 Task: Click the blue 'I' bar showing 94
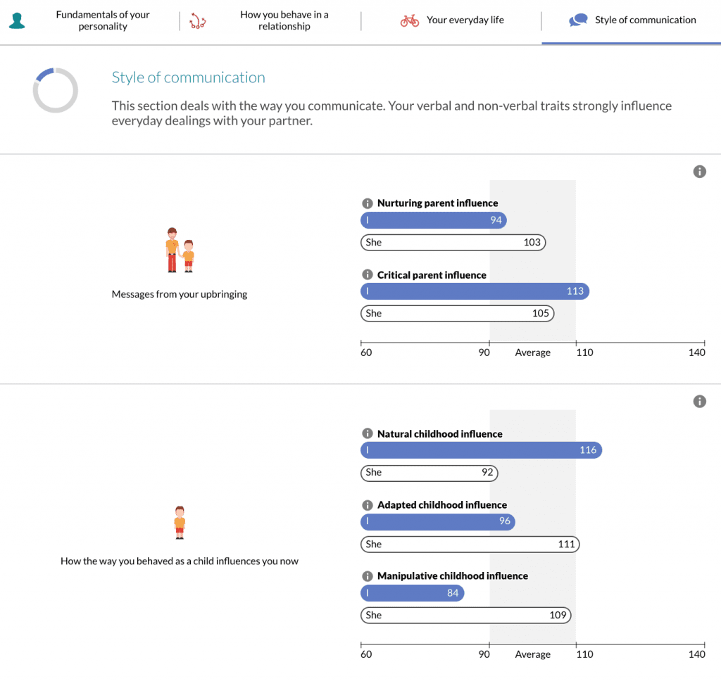pyautogui.click(x=433, y=221)
